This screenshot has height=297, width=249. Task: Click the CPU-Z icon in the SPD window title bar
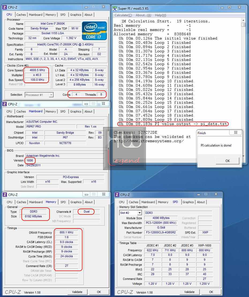click(117, 195)
